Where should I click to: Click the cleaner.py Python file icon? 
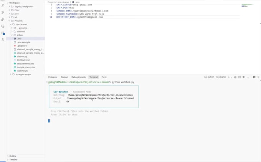click(x=15, y=56)
